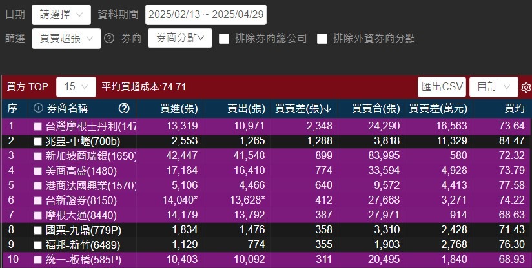The image size is (532, 268).
Task: Click broker name 福邦-新竹(6489)
Action: pyautogui.click(x=83, y=245)
